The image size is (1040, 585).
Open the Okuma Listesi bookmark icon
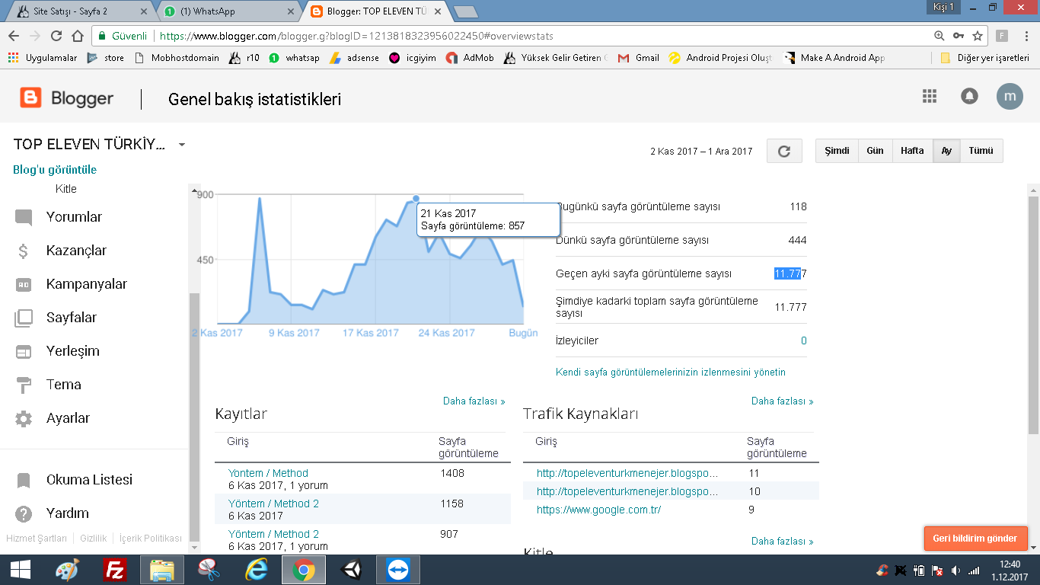tap(24, 481)
